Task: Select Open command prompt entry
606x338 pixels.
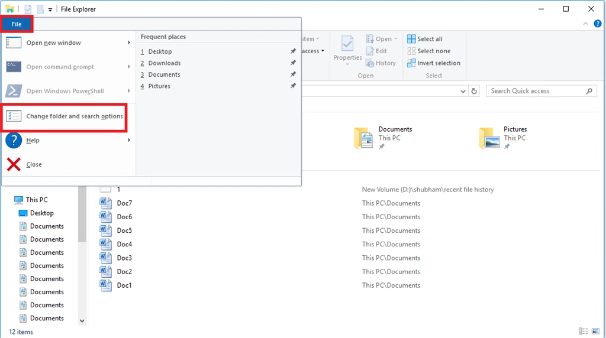Action: pos(69,67)
